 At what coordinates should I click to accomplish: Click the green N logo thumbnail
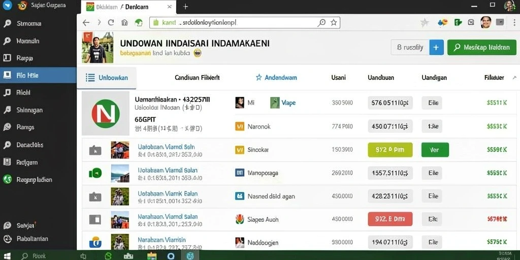pyautogui.click(x=106, y=113)
